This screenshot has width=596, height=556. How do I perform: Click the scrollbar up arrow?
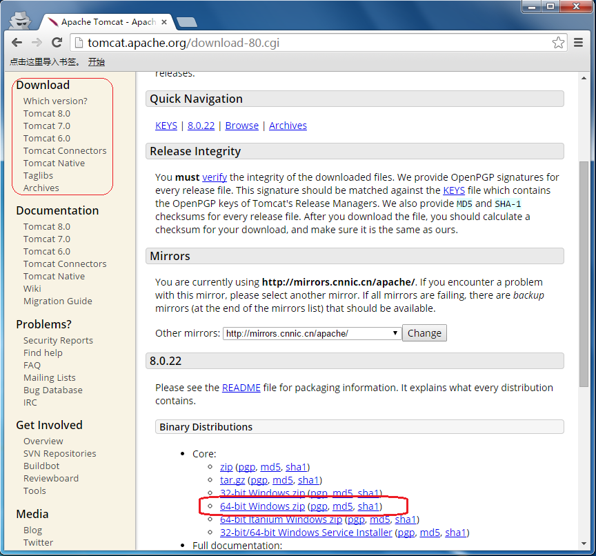tap(584, 78)
